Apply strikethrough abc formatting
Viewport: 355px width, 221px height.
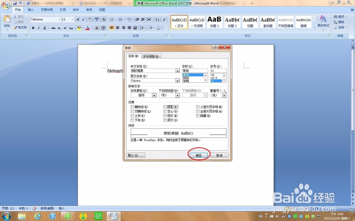pos(54,28)
